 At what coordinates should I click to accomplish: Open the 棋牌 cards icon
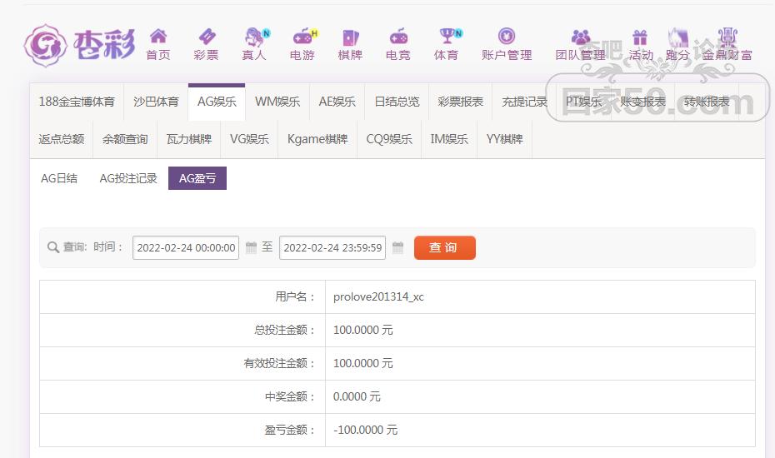click(x=351, y=37)
